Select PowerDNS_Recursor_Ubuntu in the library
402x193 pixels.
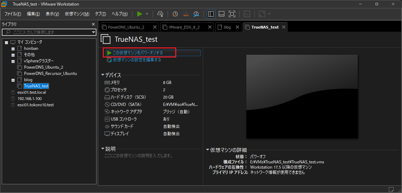click(x=51, y=74)
